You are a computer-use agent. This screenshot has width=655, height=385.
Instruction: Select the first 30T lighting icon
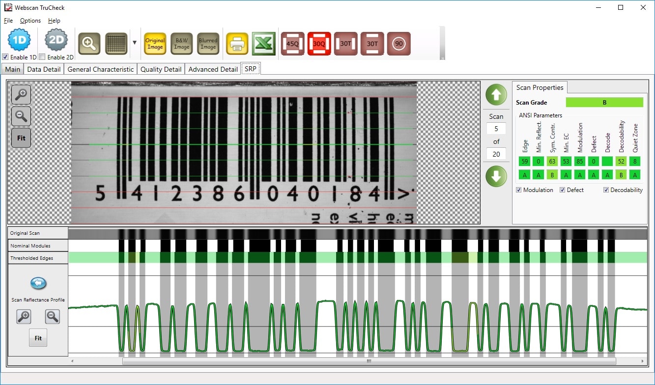(x=346, y=44)
